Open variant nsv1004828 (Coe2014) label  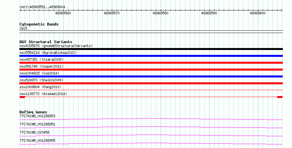(x=39, y=73)
